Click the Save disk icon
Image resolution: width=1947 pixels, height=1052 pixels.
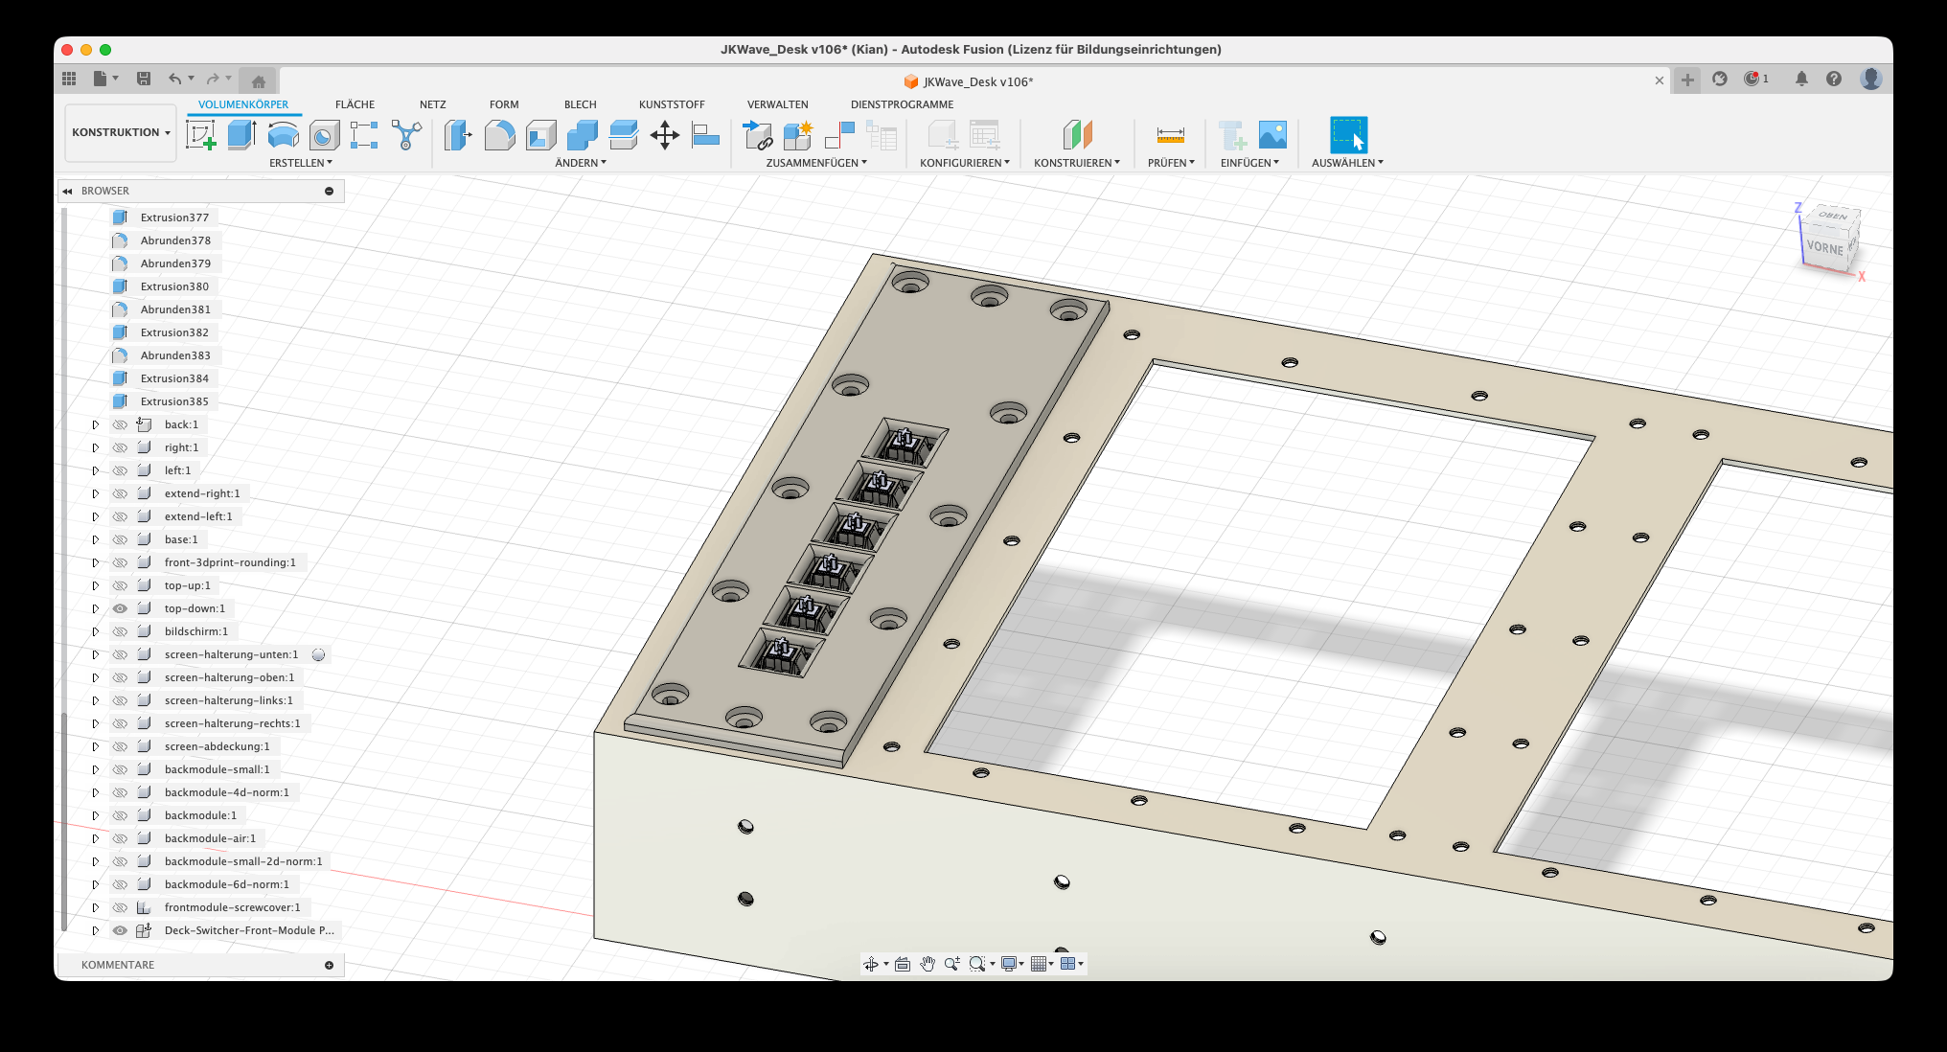pos(144,79)
